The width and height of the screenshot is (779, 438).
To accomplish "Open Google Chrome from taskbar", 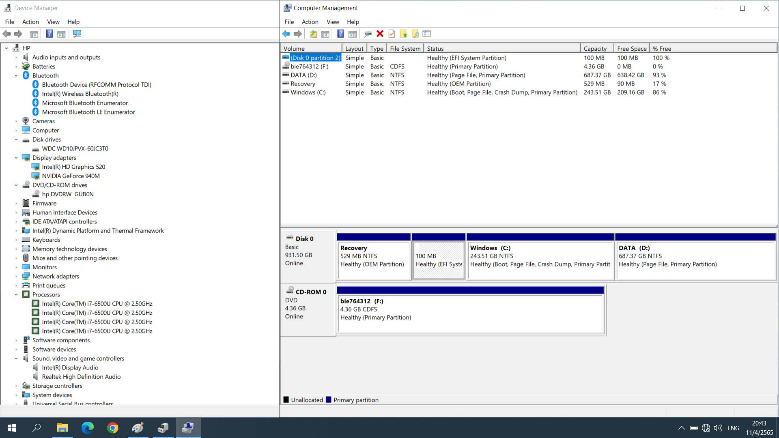I will (112, 428).
